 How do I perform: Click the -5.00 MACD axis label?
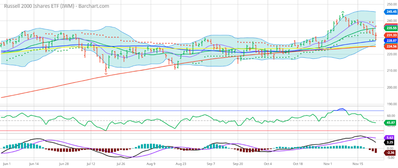click(390, 158)
